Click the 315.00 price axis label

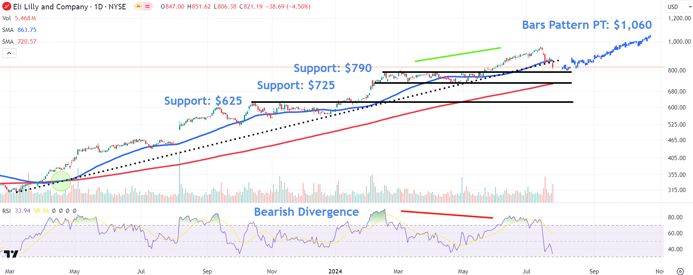[677, 190]
